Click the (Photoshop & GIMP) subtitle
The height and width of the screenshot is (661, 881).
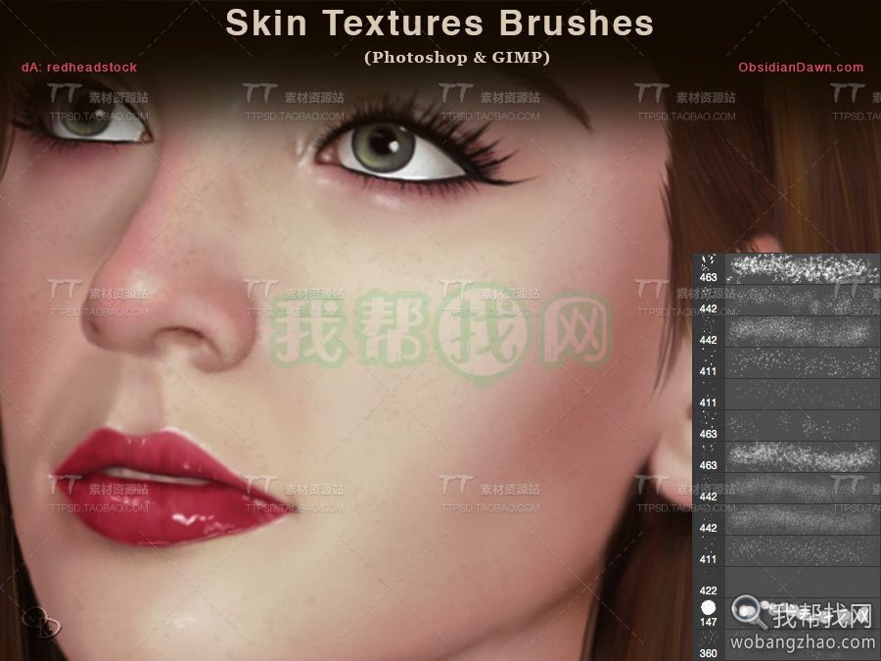click(x=457, y=58)
